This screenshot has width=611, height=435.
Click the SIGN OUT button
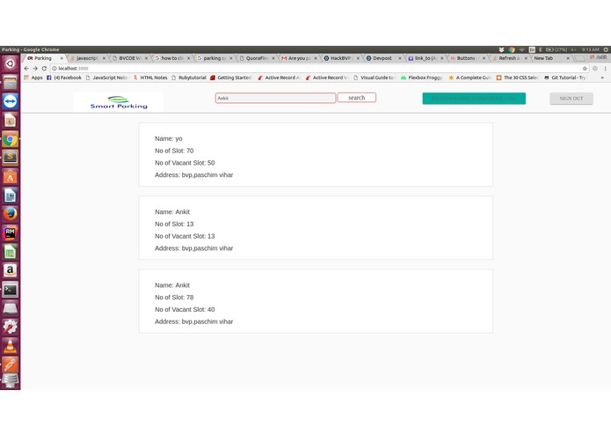coord(571,99)
